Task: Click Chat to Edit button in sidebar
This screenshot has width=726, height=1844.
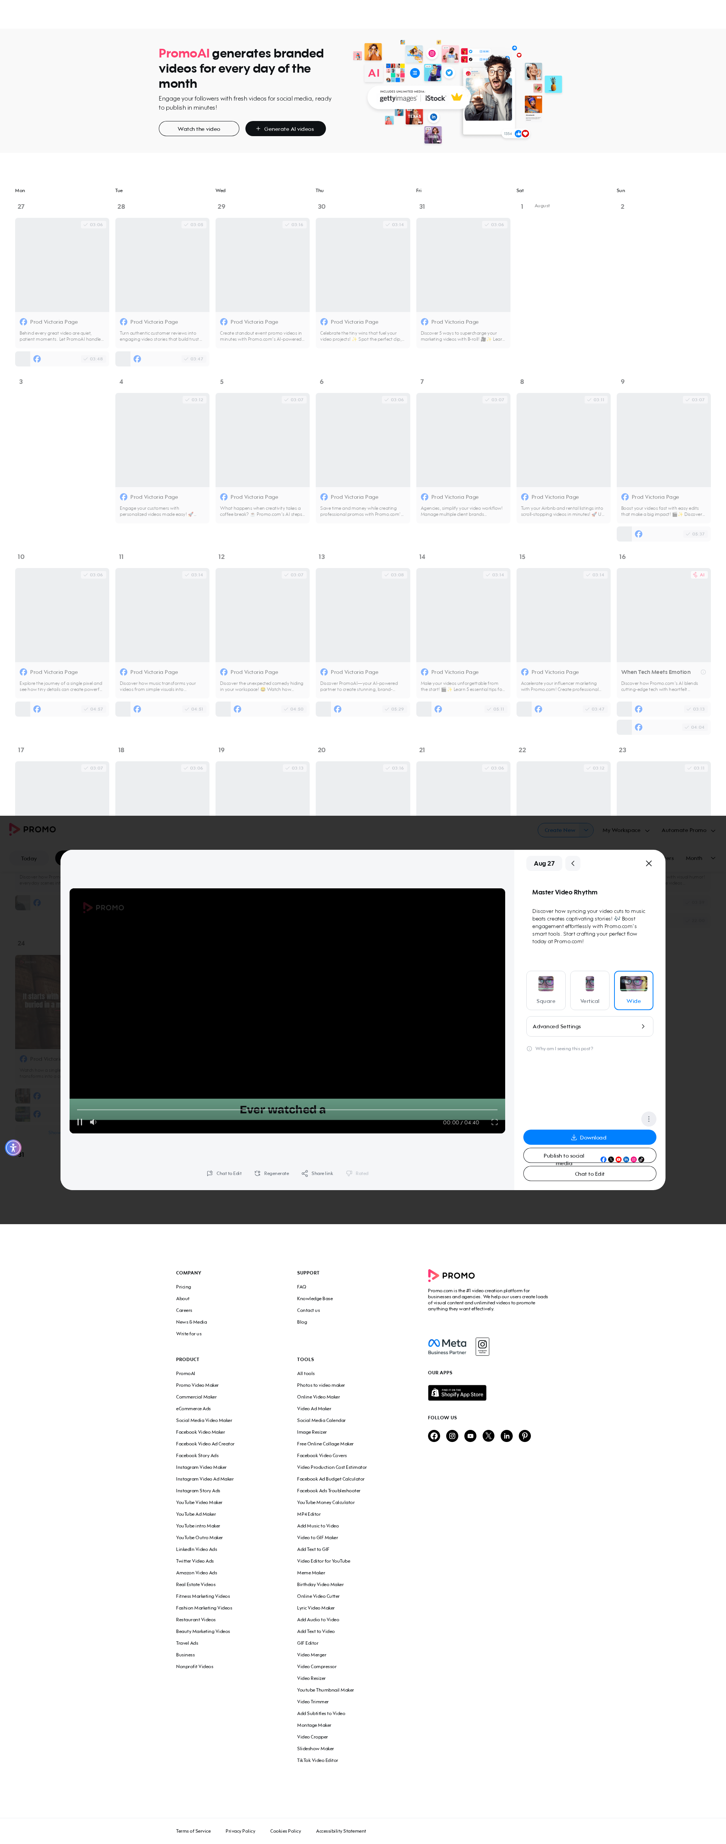Action: (589, 1174)
